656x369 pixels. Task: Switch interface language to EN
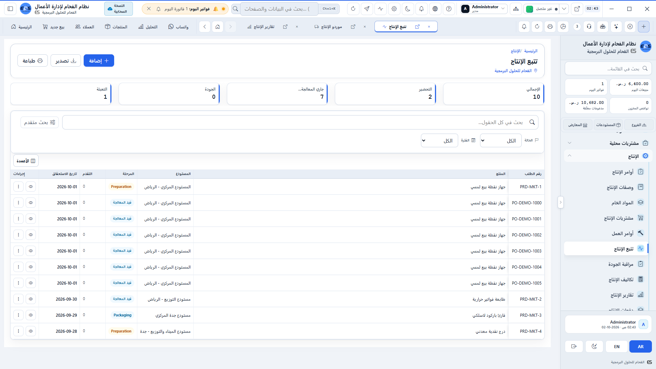point(617,346)
